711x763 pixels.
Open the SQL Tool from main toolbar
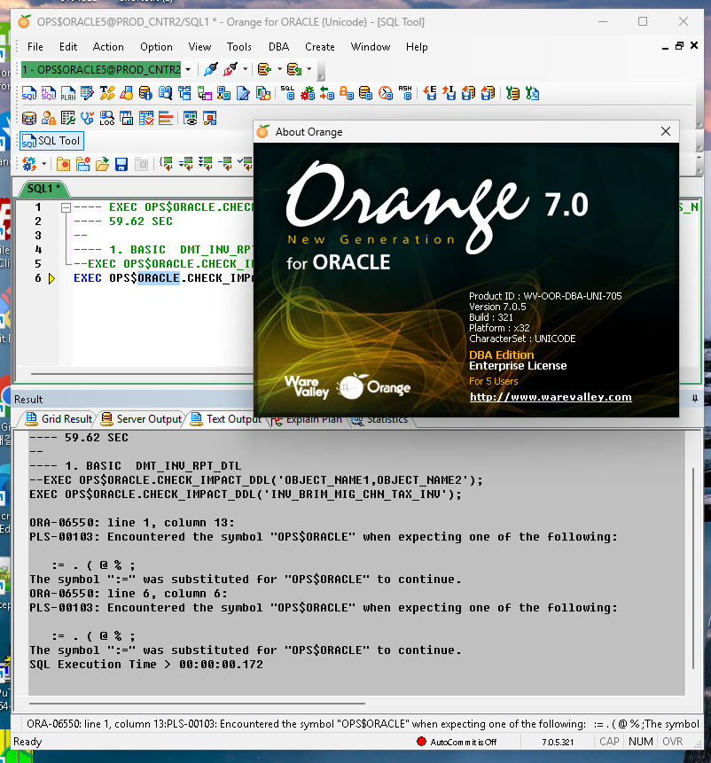(29, 93)
